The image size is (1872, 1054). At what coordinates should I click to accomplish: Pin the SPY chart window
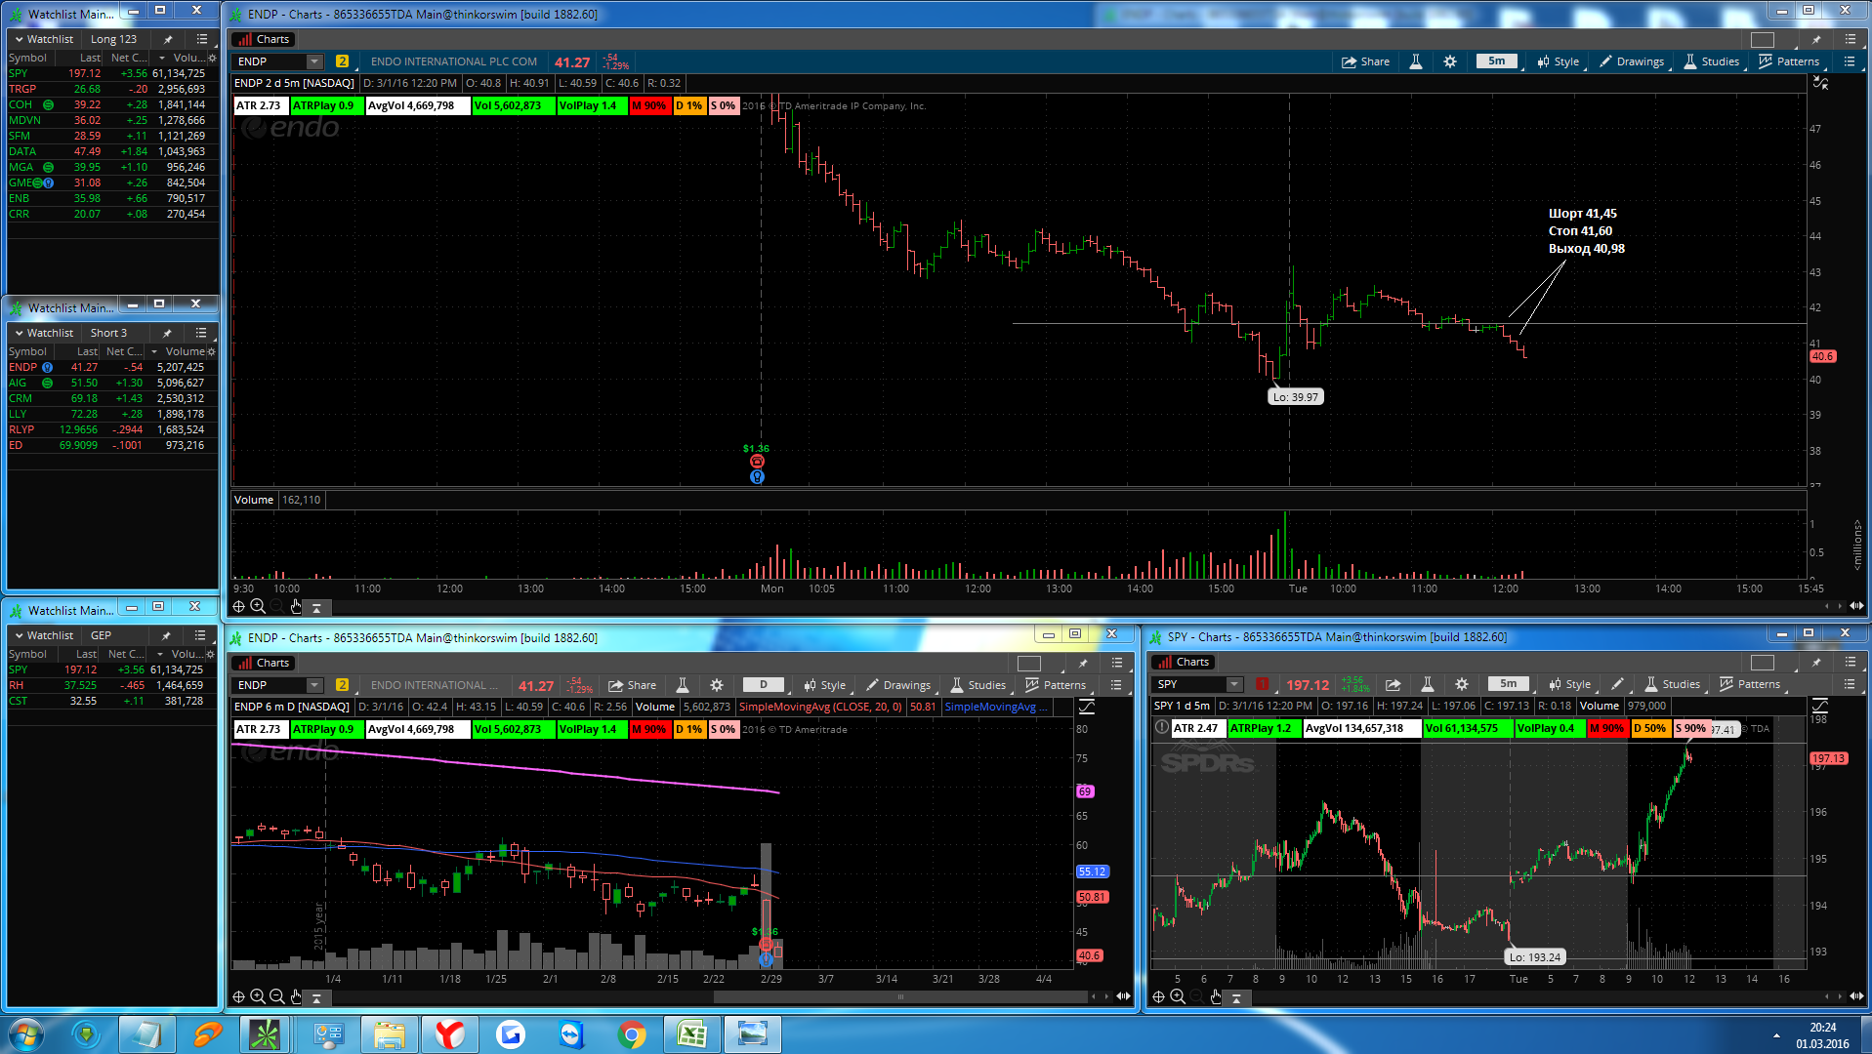tap(1816, 662)
